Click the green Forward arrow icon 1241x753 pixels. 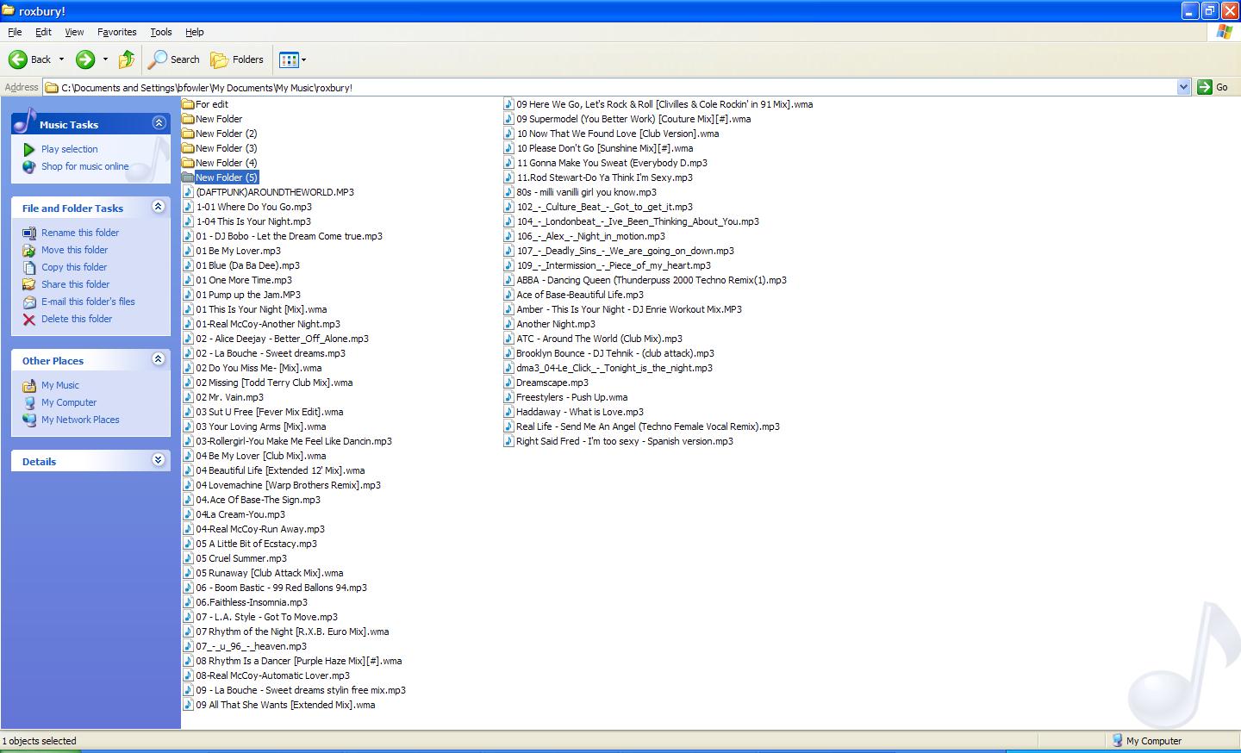tap(84, 59)
